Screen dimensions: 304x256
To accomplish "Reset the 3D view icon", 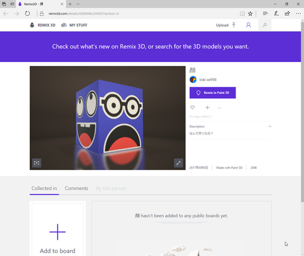I will (x=37, y=163).
